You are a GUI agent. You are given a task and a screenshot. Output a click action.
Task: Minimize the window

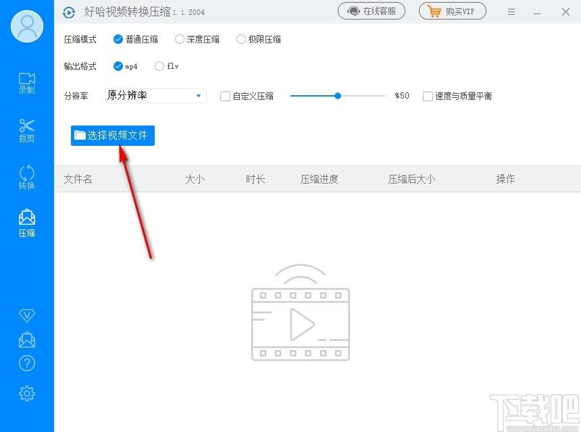pyautogui.click(x=537, y=12)
